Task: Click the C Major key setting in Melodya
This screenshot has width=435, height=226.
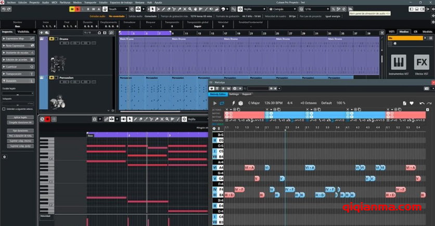Action: (254, 103)
